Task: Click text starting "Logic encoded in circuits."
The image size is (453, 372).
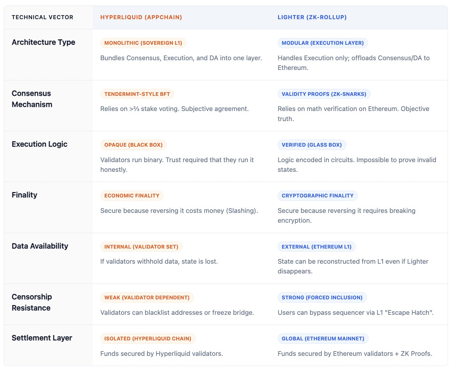Action: pos(357,165)
